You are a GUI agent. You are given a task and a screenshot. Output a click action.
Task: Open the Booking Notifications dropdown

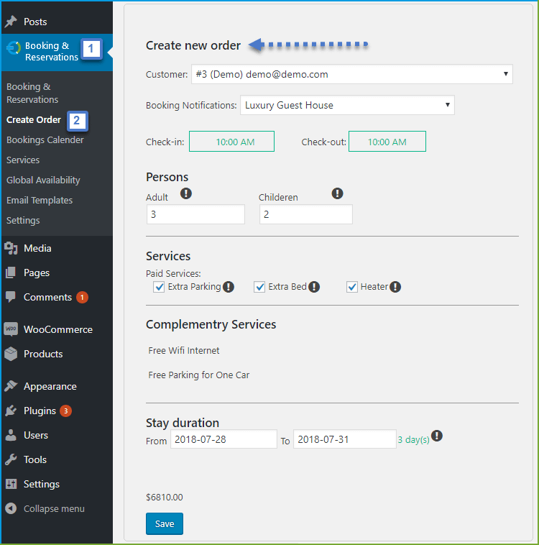tap(347, 105)
